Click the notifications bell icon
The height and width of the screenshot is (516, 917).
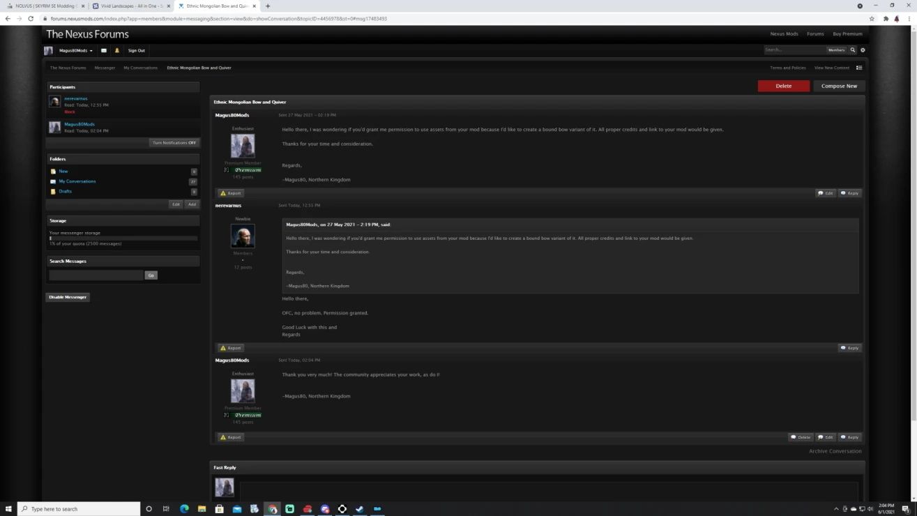(117, 50)
